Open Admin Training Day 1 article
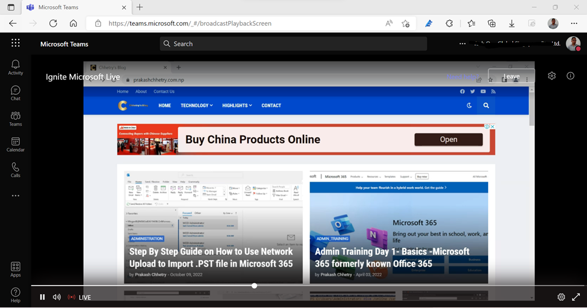 (x=392, y=257)
